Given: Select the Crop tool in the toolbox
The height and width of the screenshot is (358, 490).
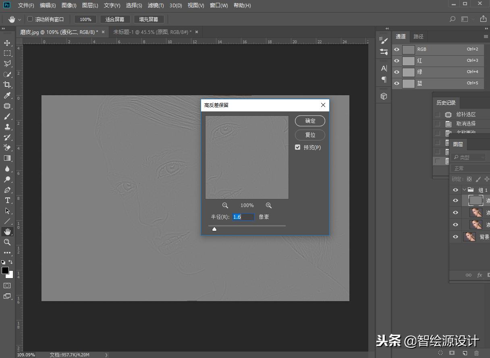Looking at the screenshot, I should [7, 85].
